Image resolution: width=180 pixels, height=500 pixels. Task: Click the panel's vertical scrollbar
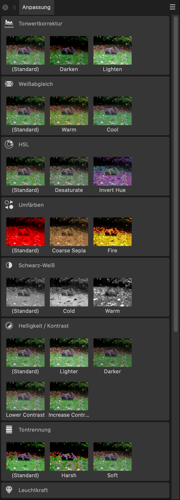coord(176,174)
